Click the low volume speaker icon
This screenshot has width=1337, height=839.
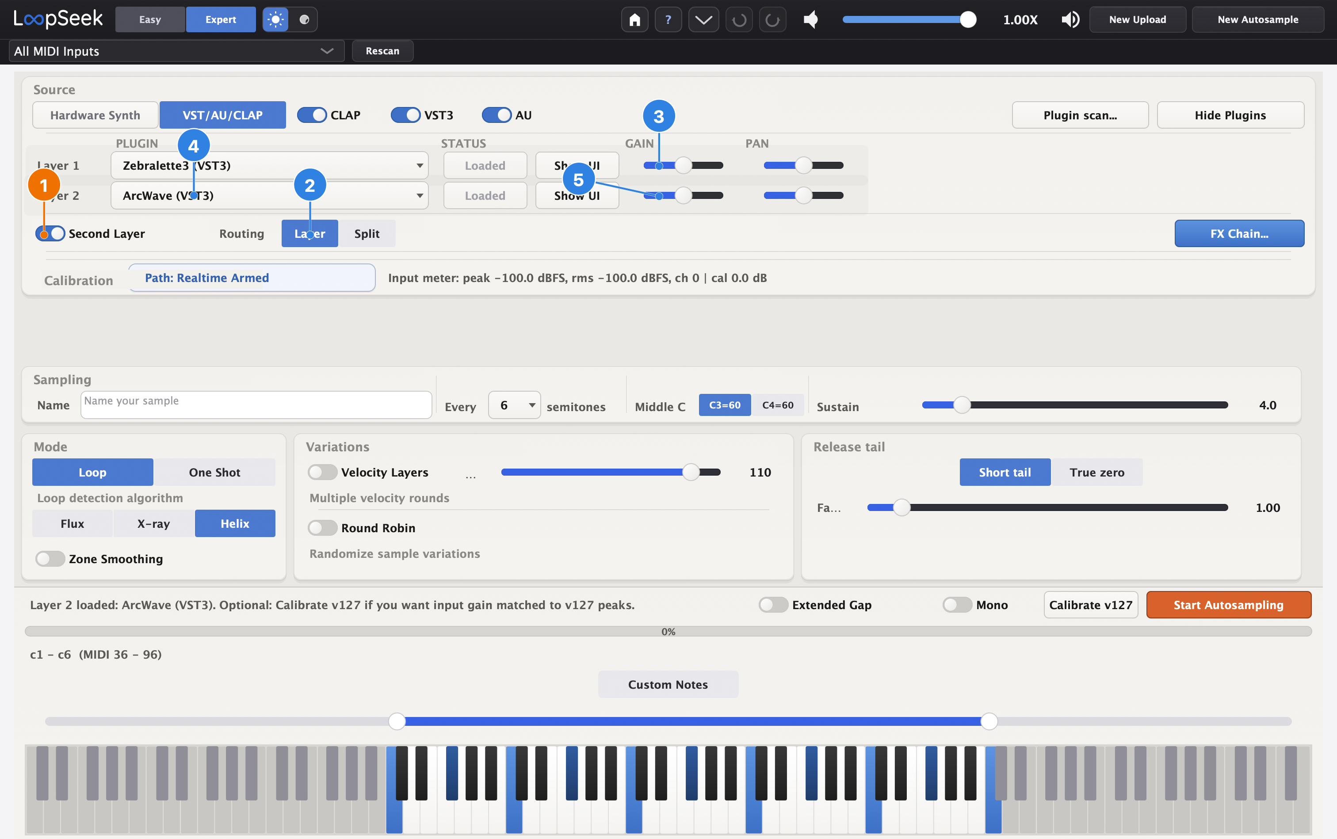tap(811, 20)
